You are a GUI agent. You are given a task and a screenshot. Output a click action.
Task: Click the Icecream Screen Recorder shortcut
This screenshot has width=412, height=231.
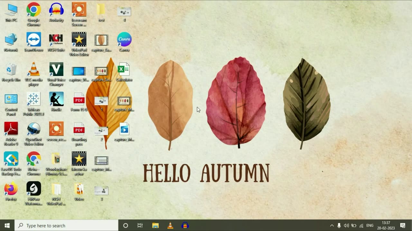click(x=79, y=14)
